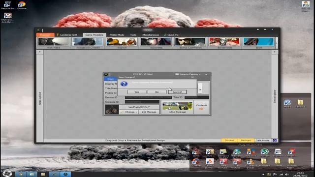
Task: Click the Action Center flag tray icon
Action: click(275, 175)
